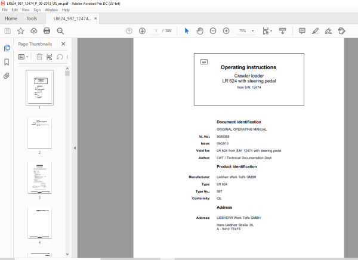Screen dimensions: 358x260
Task: Click the 75% zoom value field
Action: coord(242,31)
